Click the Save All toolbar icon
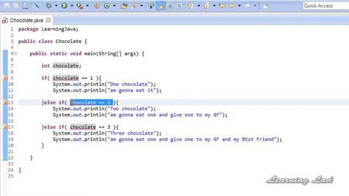This screenshot has height=196, width=349. 16,6
